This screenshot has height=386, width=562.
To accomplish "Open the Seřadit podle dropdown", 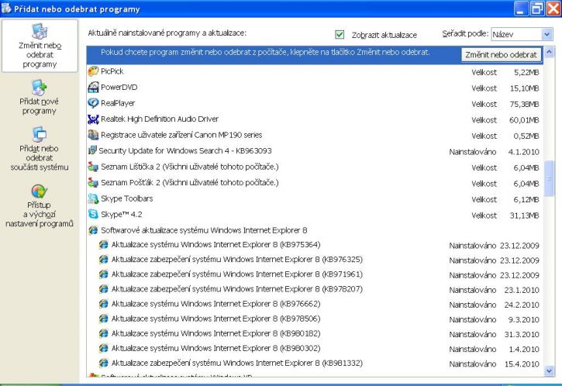I will point(522,34).
